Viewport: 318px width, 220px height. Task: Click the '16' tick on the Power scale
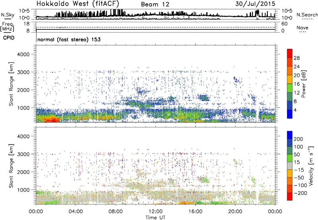click(297, 84)
